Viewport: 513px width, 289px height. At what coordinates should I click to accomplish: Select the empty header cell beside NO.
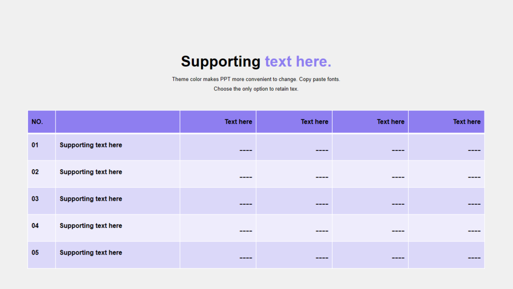[x=118, y=122]
